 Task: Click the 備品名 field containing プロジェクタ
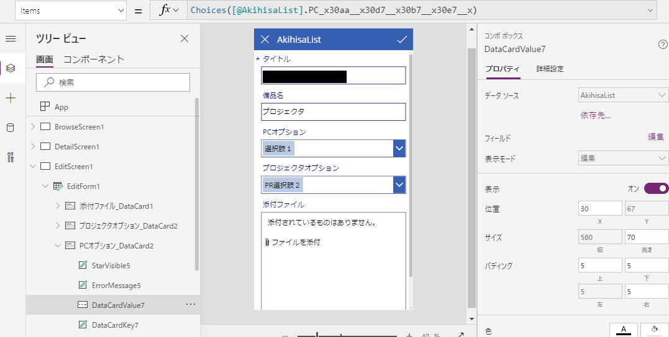[x=333, y=112]
